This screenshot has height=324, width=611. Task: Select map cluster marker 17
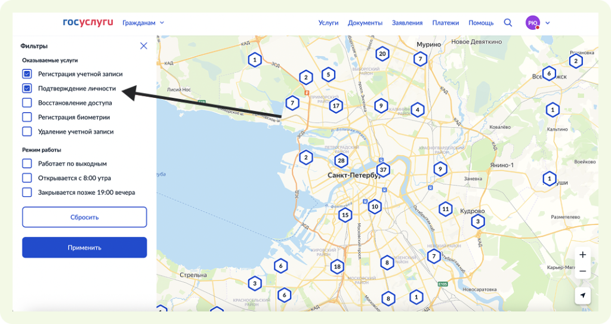pos(336,105)
